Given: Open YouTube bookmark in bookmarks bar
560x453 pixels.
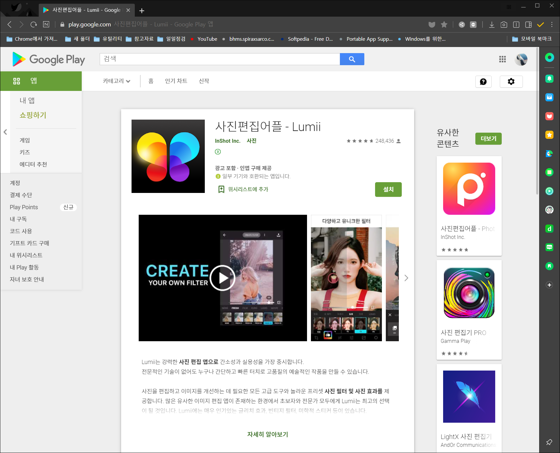Looking at the screenshot, I should [204, 39].
